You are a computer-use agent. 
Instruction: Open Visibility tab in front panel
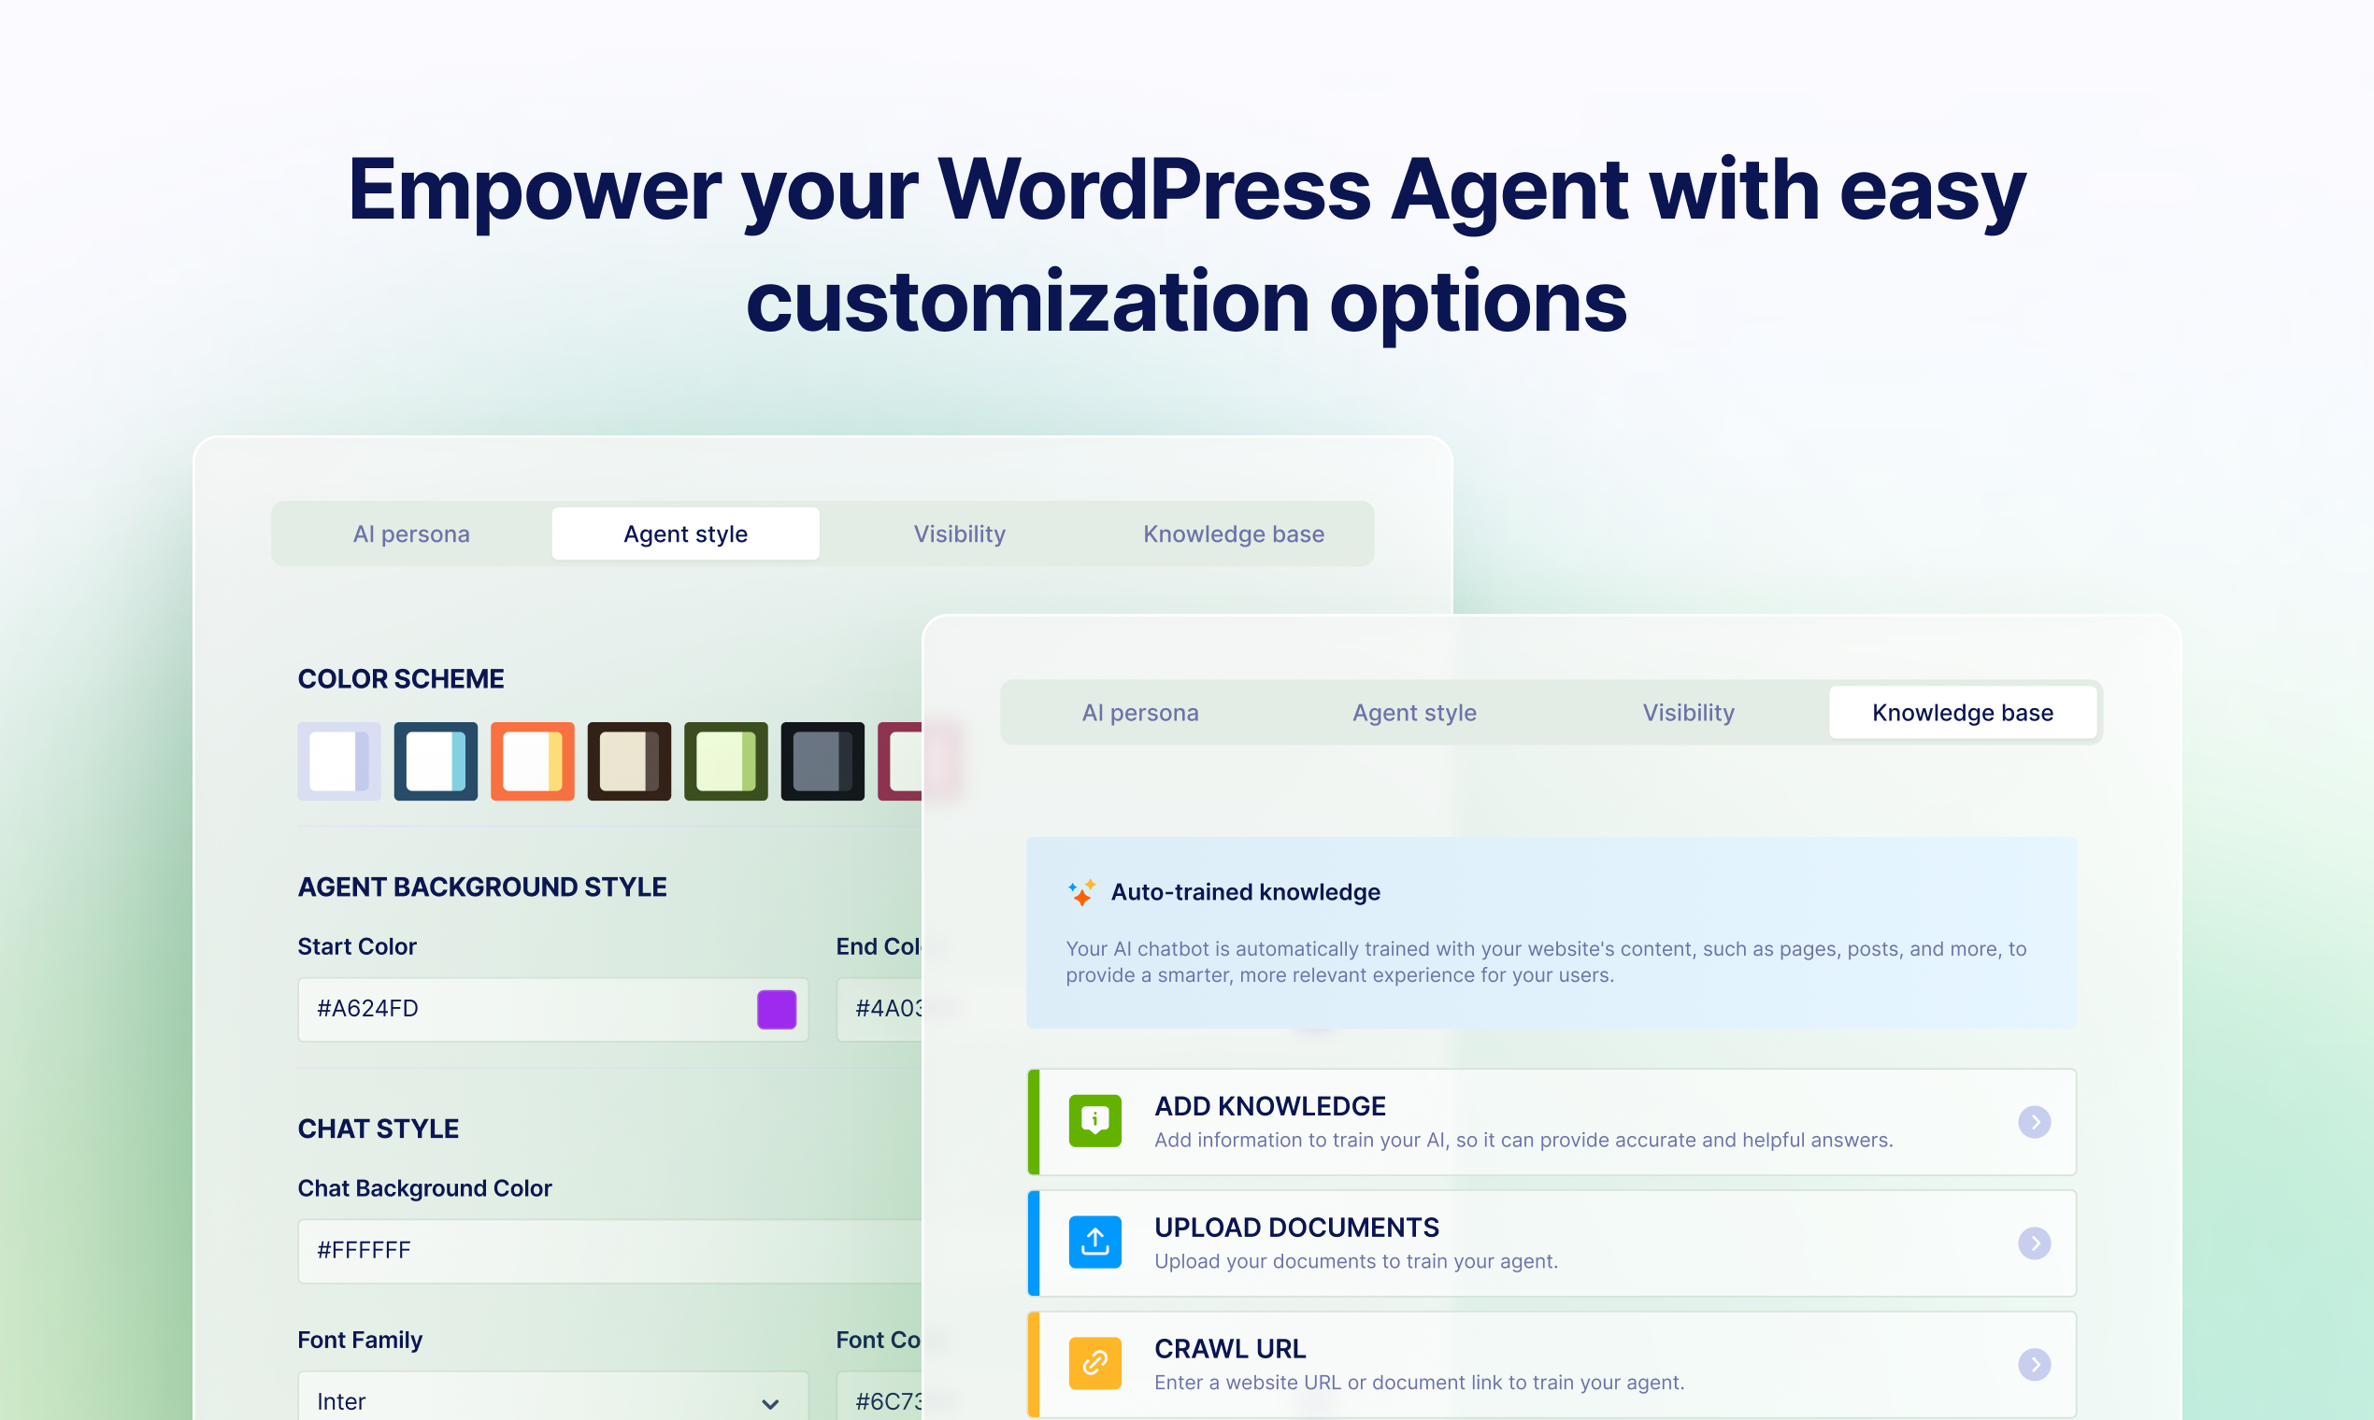pyautogui.click(x=1689, y=713)
